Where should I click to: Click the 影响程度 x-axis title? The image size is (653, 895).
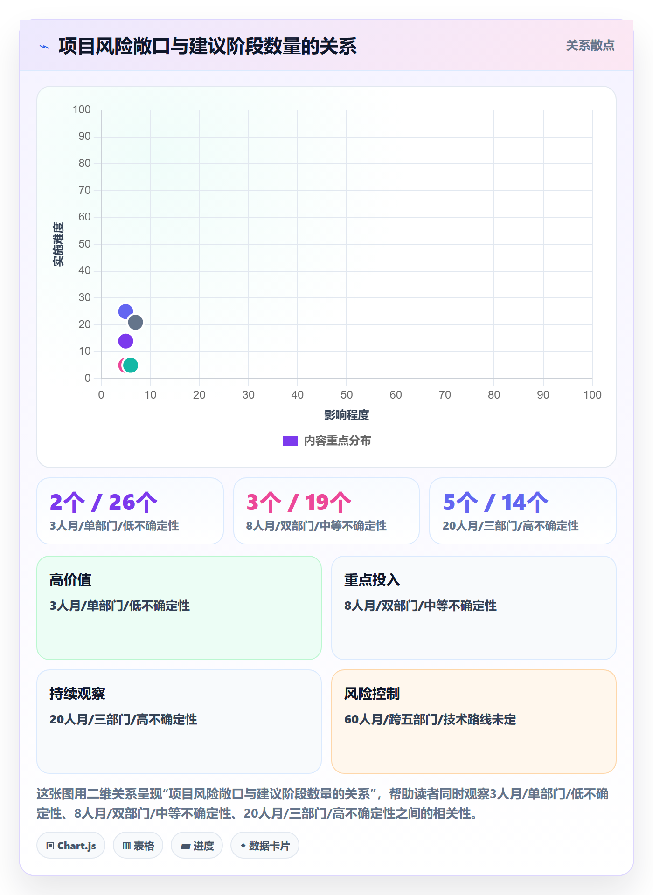pos(347,414)
